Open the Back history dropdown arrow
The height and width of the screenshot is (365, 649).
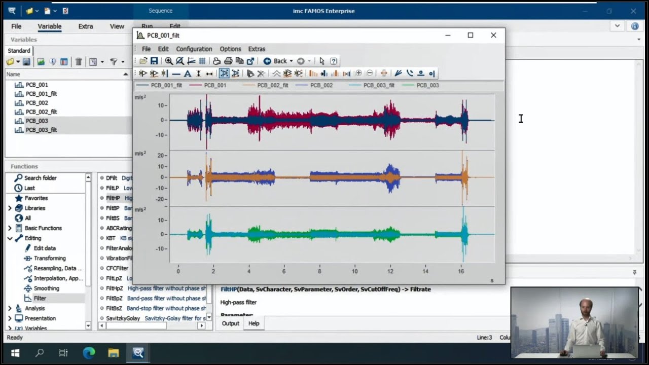(291, 61)
